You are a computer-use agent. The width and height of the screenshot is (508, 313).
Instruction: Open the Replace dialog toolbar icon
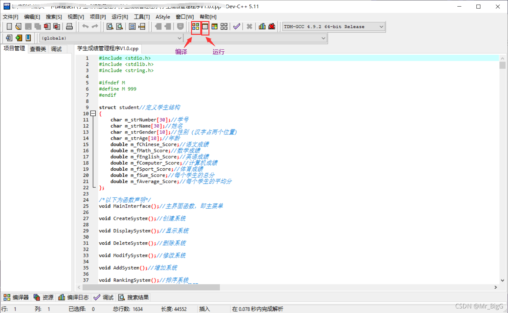(120, 27)
